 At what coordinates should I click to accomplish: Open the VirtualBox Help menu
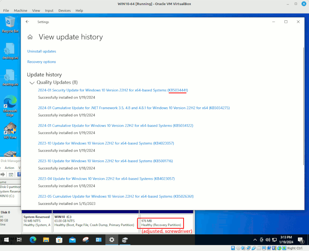click(x=79, y=10)
